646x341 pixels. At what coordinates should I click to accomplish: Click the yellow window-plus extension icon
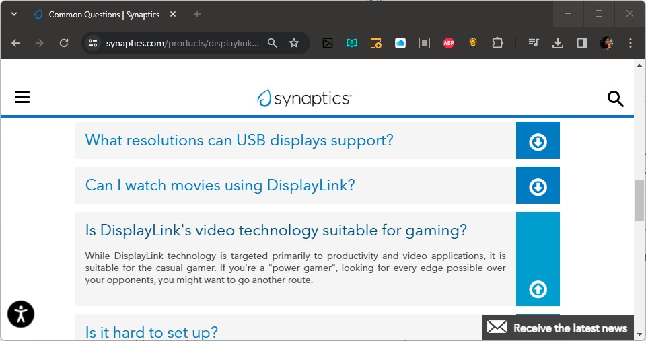click(375, 43)
